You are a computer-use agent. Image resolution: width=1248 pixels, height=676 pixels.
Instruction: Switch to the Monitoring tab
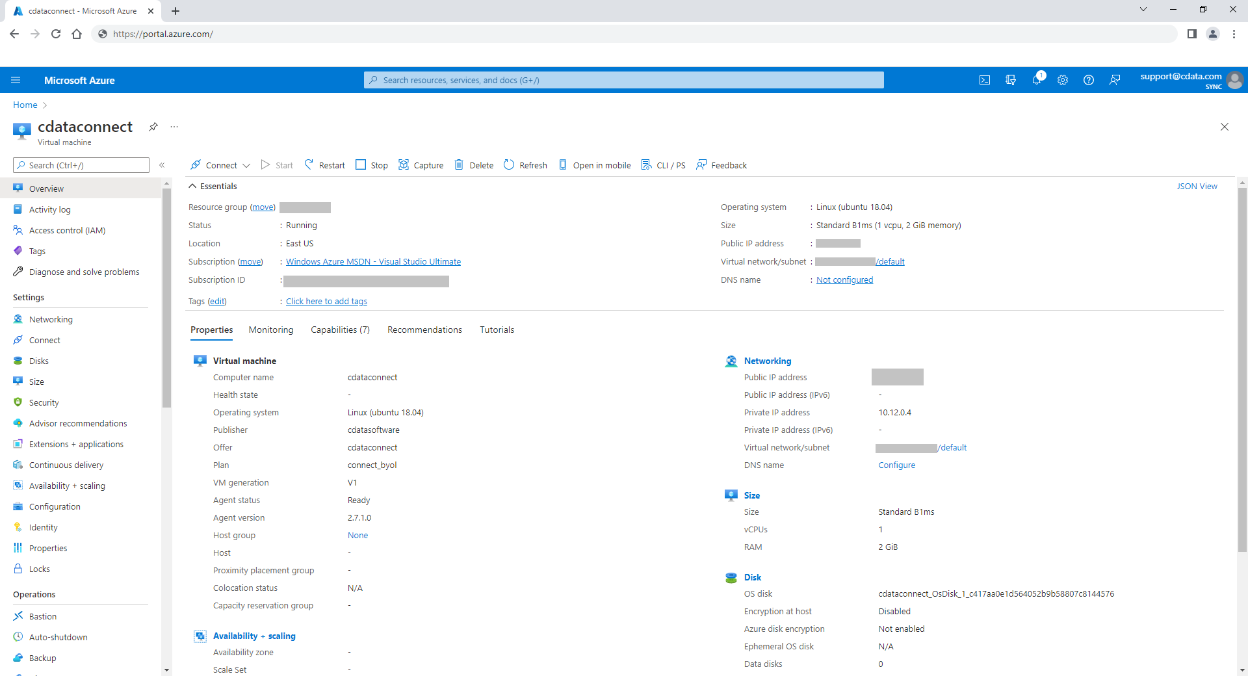point(271,330)
